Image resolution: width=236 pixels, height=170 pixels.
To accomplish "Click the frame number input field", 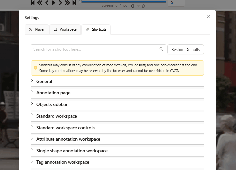I will [x=176, y=3].
